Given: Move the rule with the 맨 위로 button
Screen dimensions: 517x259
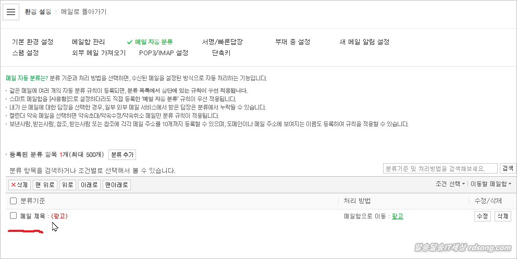Looking at the screenshot, I should point(45,185).
